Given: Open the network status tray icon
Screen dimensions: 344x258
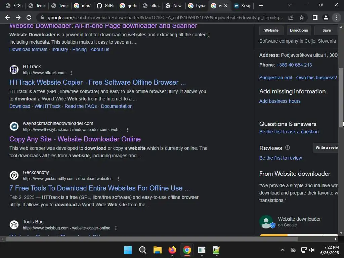Looking at the screenshot, I should click(304, 250).
